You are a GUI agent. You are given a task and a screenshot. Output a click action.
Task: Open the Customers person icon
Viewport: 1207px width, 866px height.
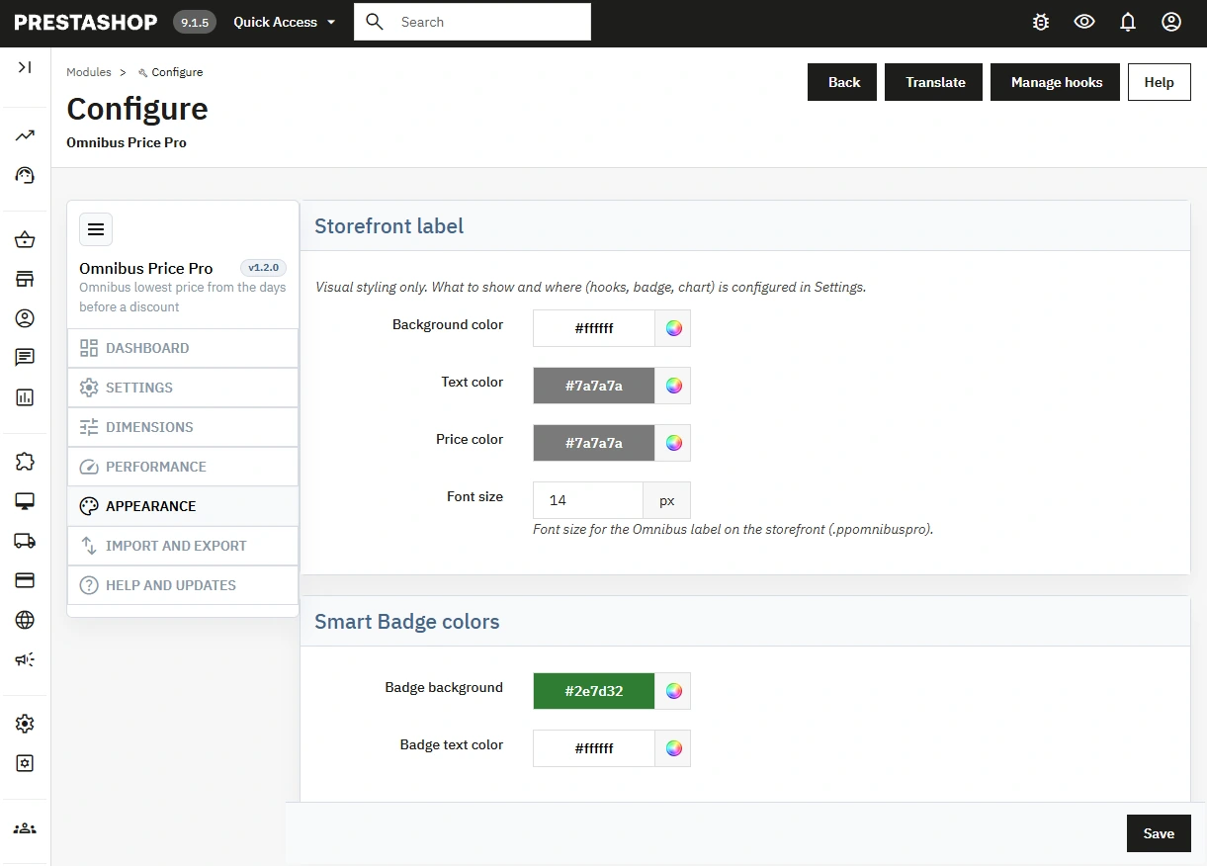click(x=25, y=318)
